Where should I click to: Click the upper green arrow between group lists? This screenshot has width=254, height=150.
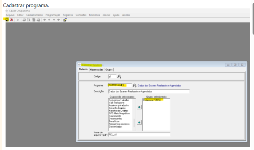(139, 107)
